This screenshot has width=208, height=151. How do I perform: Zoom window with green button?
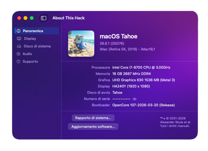tap(32, 18)
